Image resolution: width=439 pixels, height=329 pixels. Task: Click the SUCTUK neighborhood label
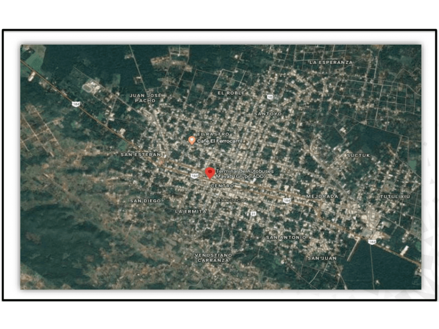(358, 155)
